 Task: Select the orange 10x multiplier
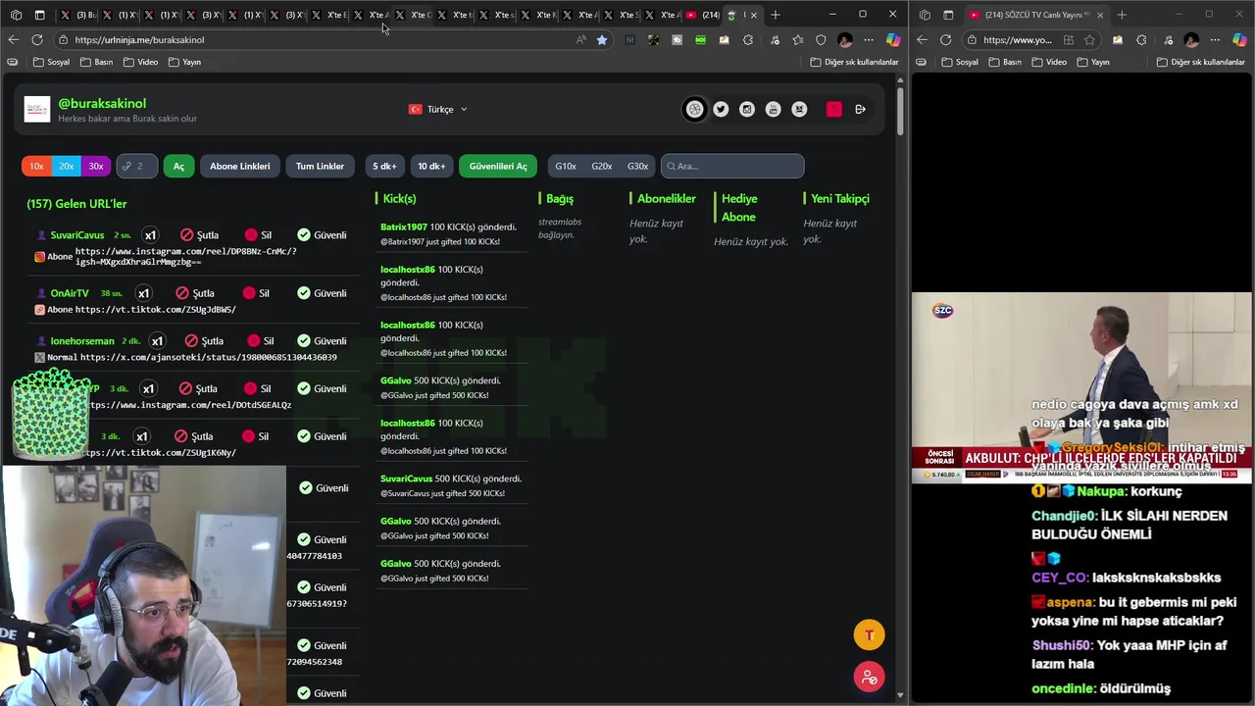[x=36, y=166]
